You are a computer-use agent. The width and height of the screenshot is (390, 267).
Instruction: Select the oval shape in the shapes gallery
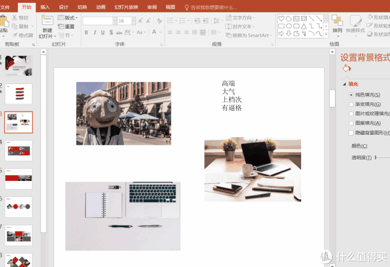coord(288,26)
